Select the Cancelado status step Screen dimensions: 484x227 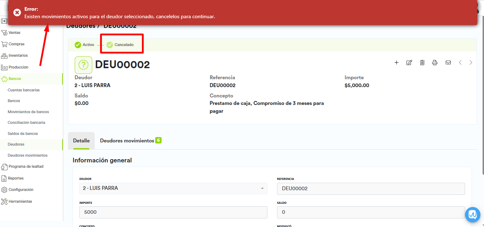tap(120, 45)
